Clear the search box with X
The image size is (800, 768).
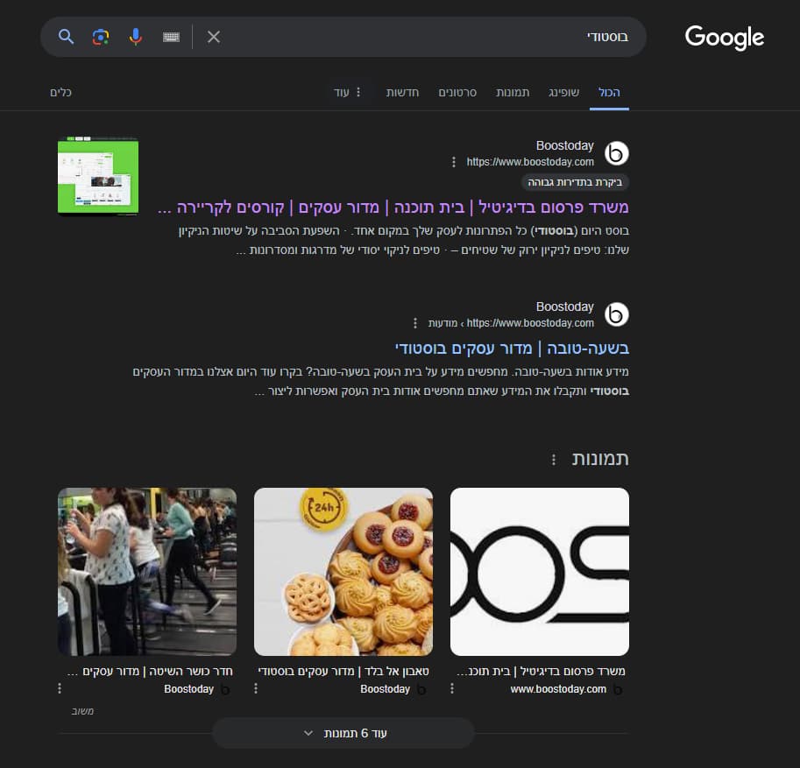tap(214, 37)
